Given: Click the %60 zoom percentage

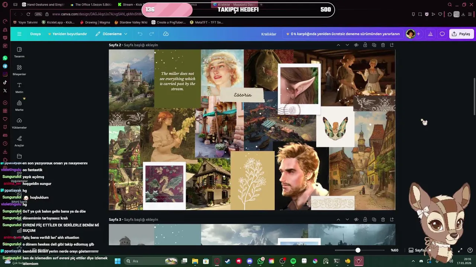Looking at the screenshot, I should pos(395,250).
